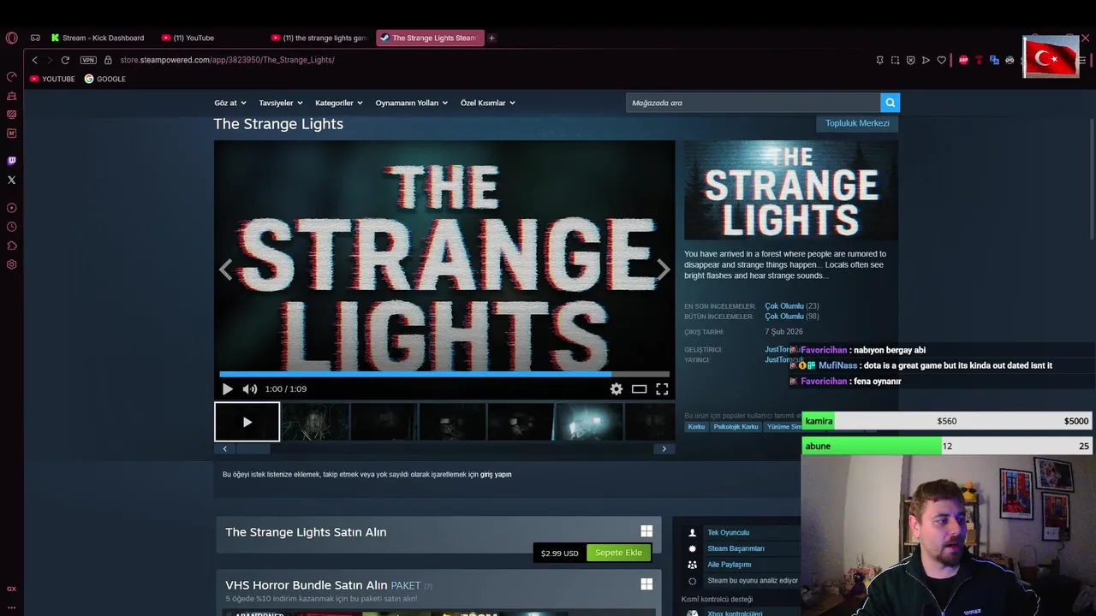
Task: Click the send flow arrow icon
Action: coord(926,60)
